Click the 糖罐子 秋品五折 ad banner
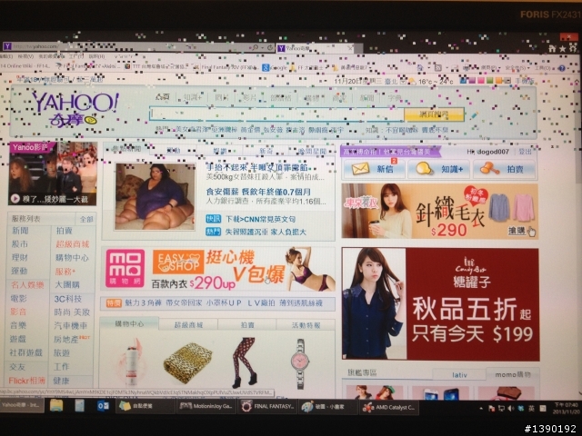This screenshot has height=436, width=582. click(440, 304)
